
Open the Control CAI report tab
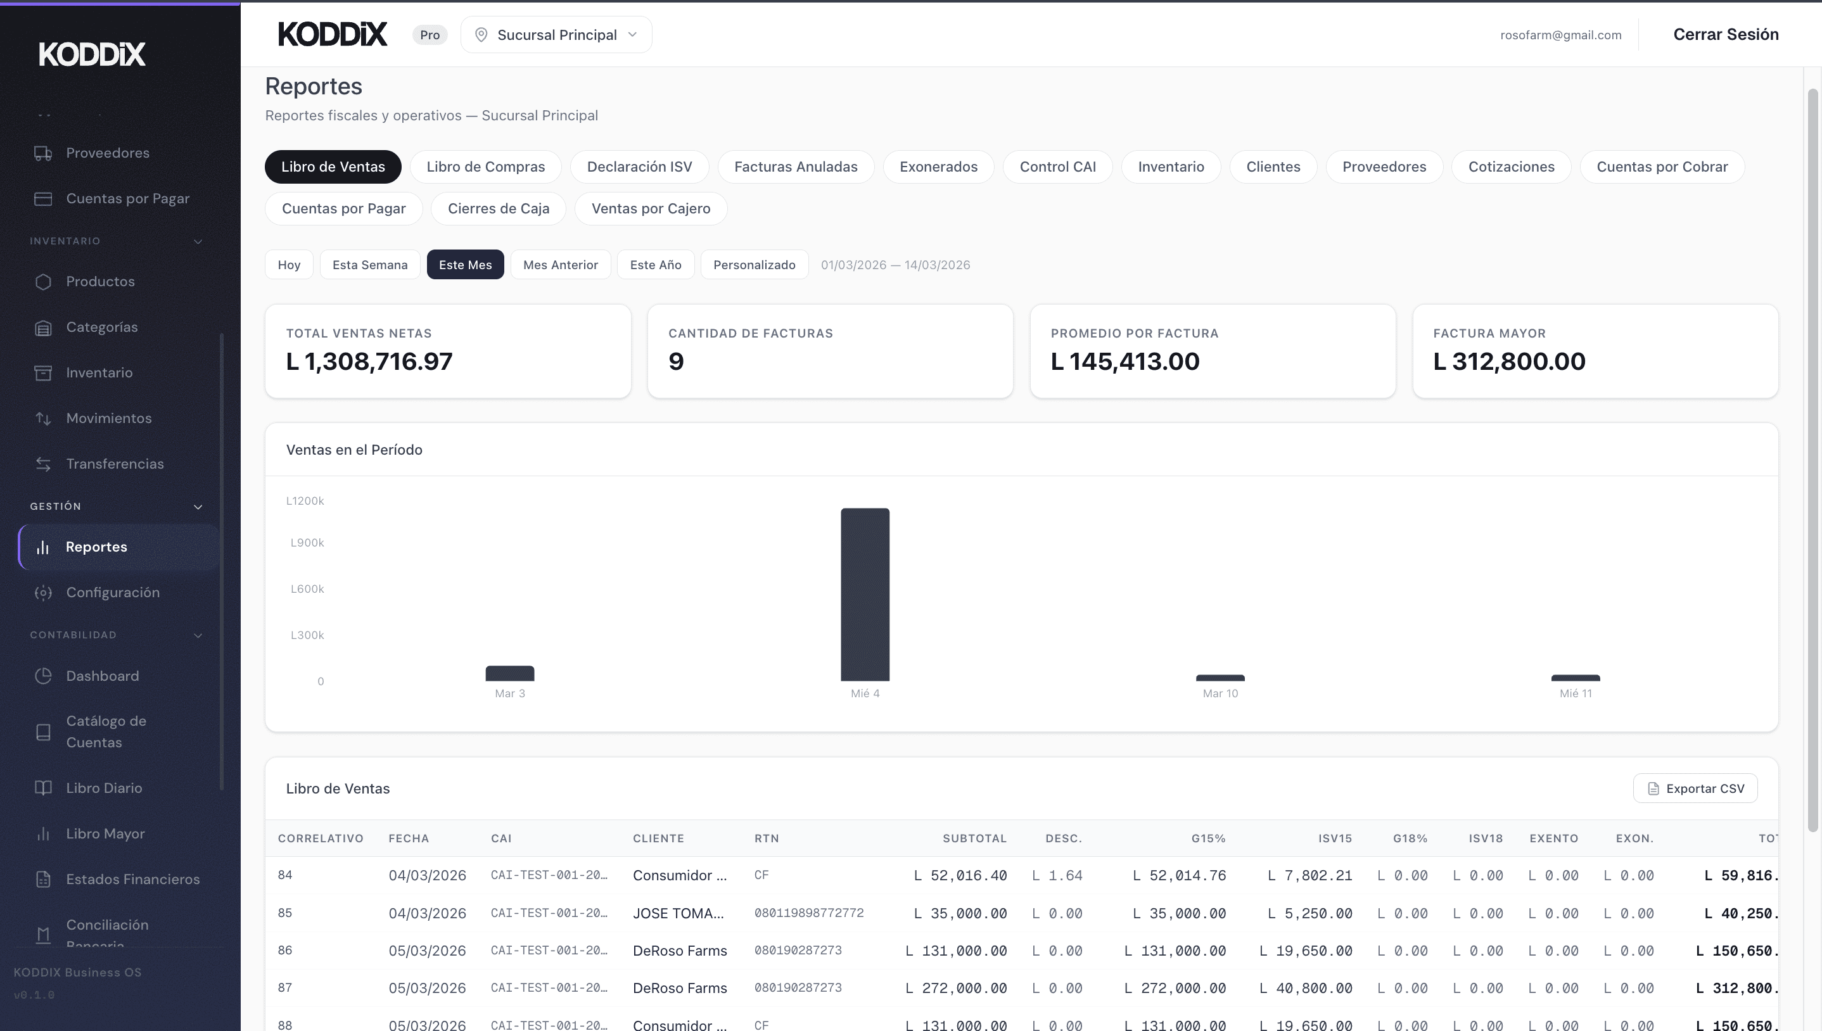click(1057, 167)
